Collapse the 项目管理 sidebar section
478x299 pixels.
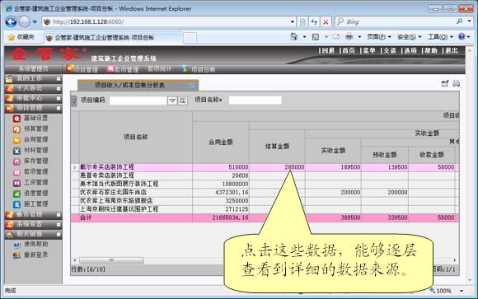59,108
